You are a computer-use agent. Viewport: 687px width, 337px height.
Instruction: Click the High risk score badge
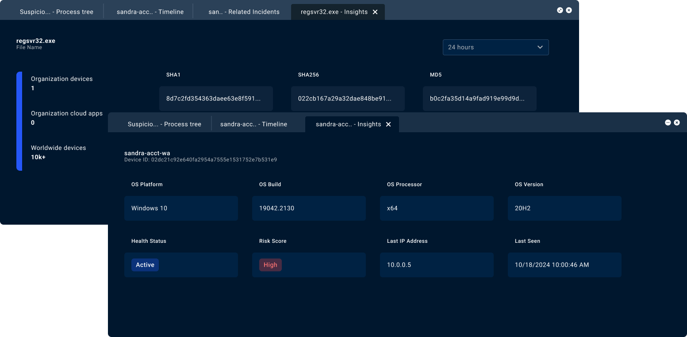[270, 265]
